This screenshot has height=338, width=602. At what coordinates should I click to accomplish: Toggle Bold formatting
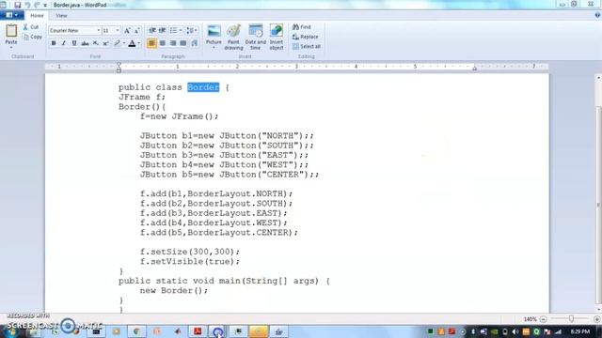(54, 43)
